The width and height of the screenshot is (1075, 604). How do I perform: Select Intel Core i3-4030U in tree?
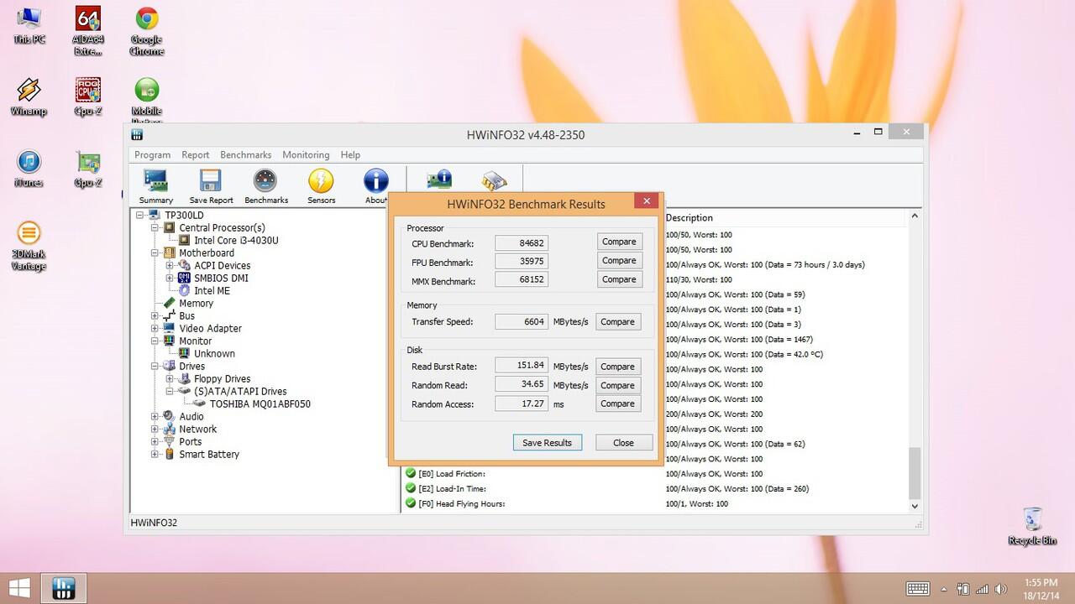pyautogui.click(x=236, y=241)
